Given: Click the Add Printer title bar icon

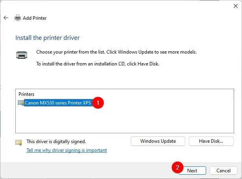Looking at the screenshot, I should (x=18, y=18).
